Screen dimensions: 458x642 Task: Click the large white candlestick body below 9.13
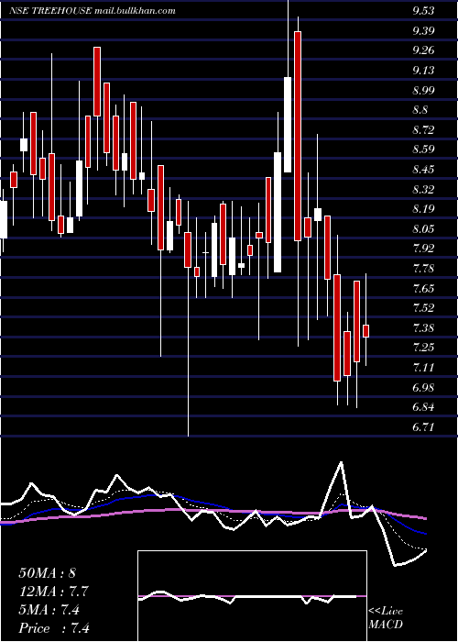[288, 125]
